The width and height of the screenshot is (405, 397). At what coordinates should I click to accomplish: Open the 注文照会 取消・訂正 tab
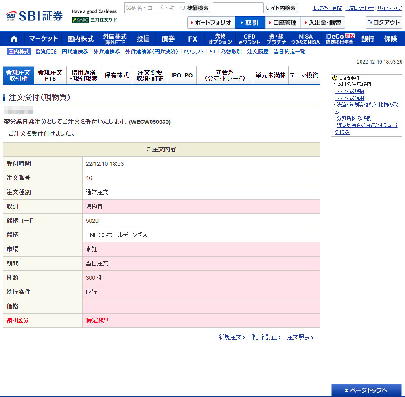(150, 75)
